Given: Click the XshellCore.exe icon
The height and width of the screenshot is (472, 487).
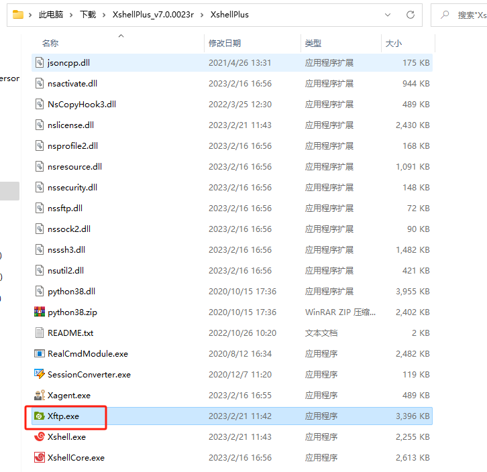Looking at the screenshot, I should click(40, 457).
